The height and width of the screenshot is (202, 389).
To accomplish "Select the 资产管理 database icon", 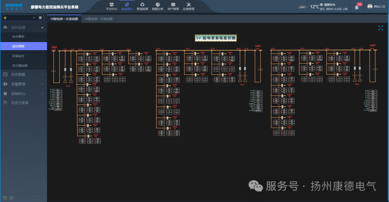I will coord(173,5).
